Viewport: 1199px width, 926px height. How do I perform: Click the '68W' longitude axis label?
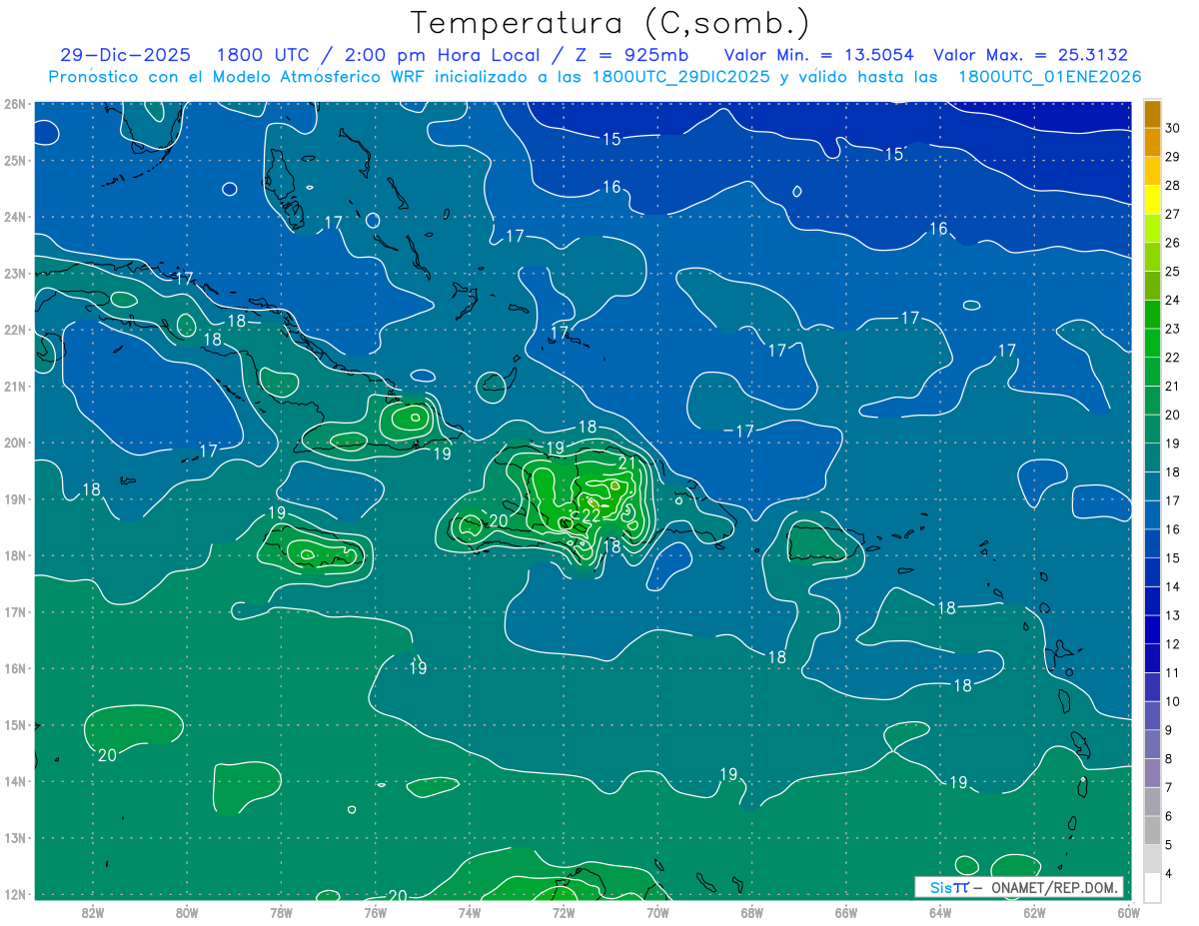[x=752, y=912]
